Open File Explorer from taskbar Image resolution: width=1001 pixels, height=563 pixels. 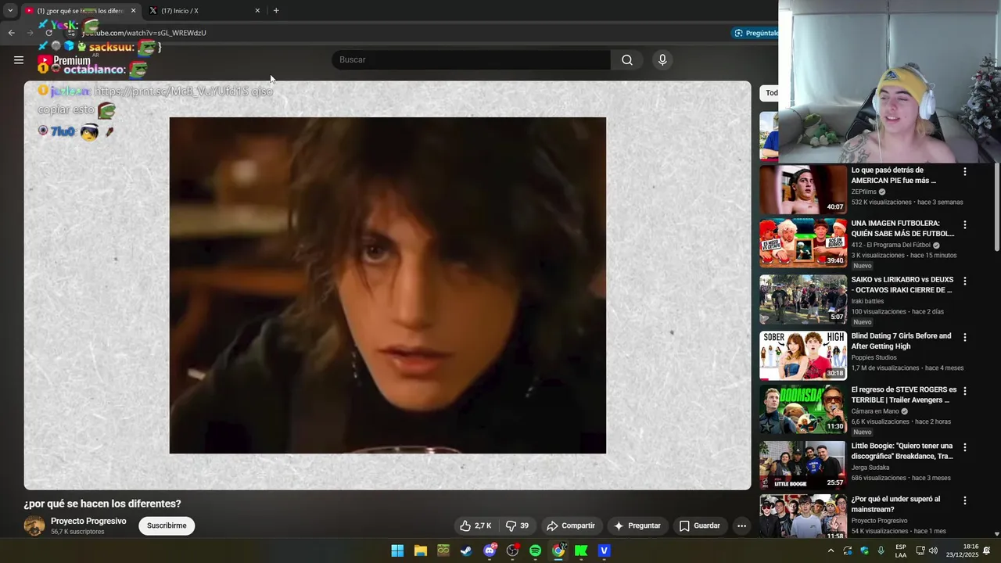pos(420,550)
